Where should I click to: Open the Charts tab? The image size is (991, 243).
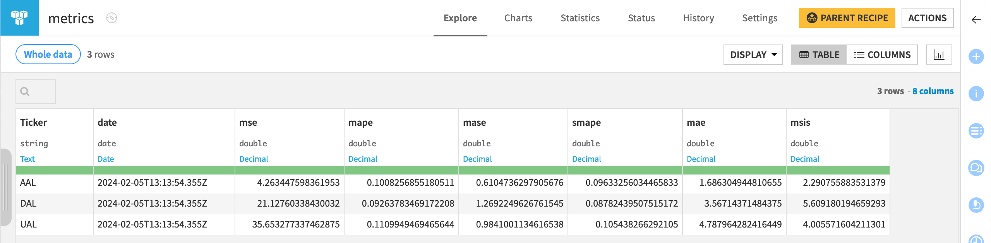tap(518, 18)
